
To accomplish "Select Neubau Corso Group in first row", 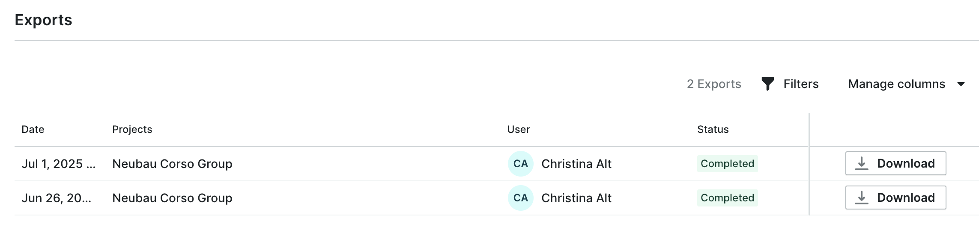I will [x=172, y=164].
